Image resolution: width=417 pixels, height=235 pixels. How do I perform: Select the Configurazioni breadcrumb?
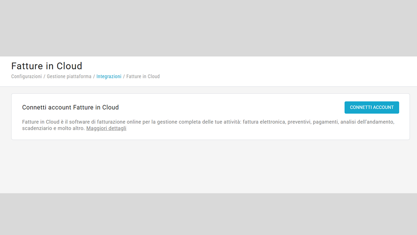pyautogui.click(x=26, y=76)
